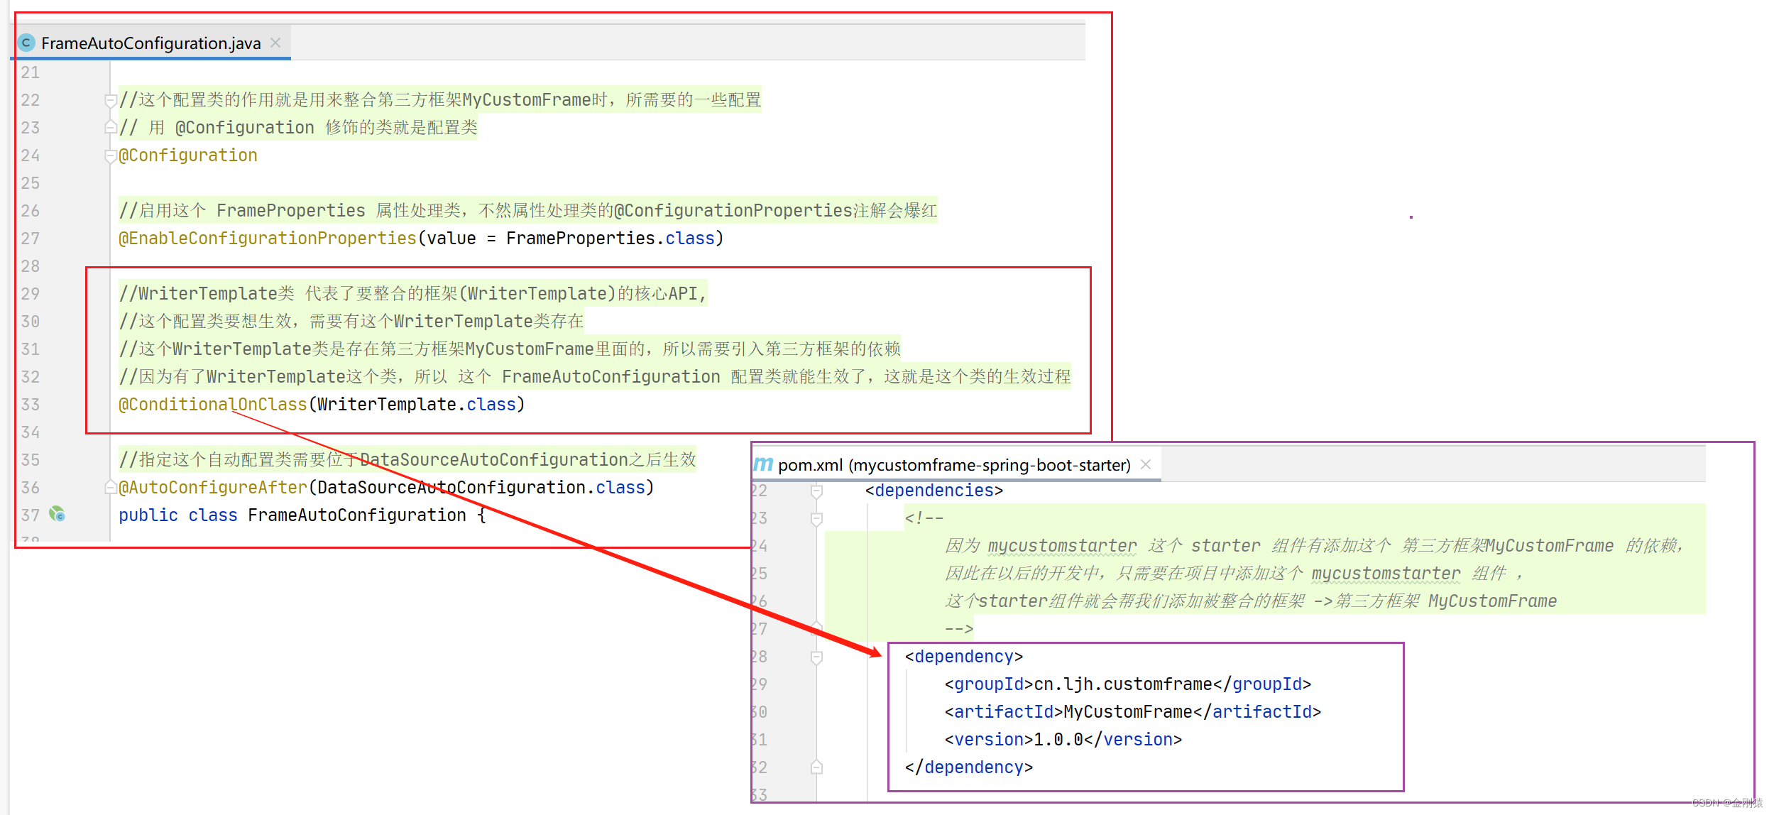The height and width of the screenshot is (815, 1774).
Task: Click the comment on line 35 about DataSourceAutoConfiguration
Action: [x=407, y=460]
